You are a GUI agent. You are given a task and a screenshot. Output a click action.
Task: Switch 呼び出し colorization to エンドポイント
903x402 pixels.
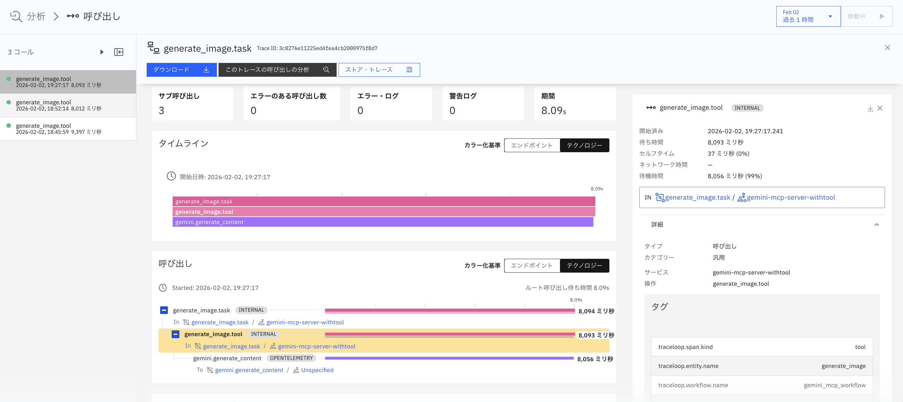point(531,266)
